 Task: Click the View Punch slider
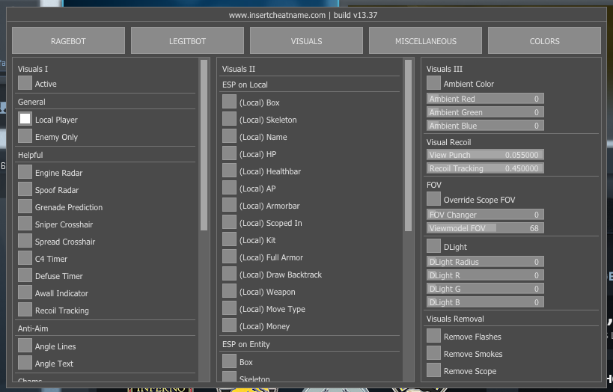pos(485,155)
